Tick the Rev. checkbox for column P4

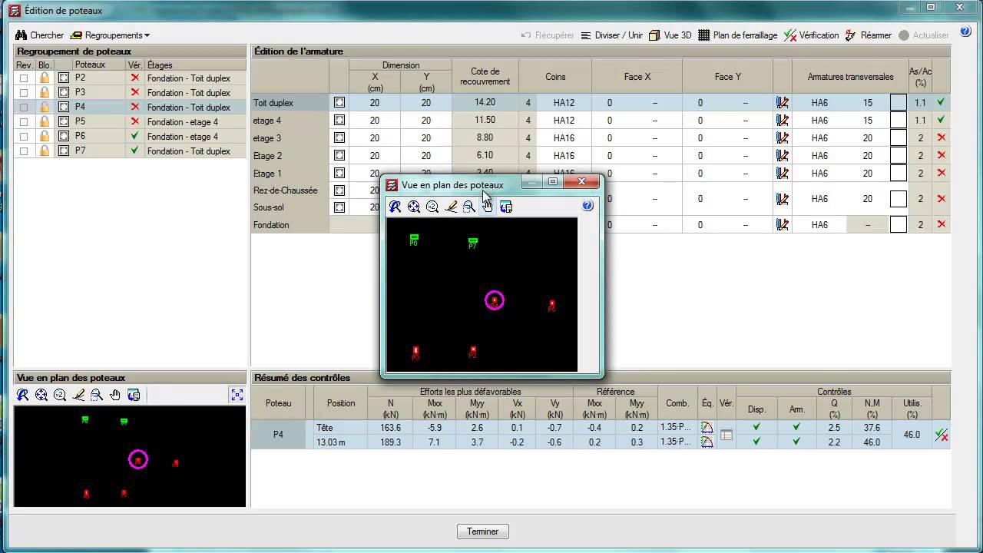pyautogui.click(x=24, y=108)
